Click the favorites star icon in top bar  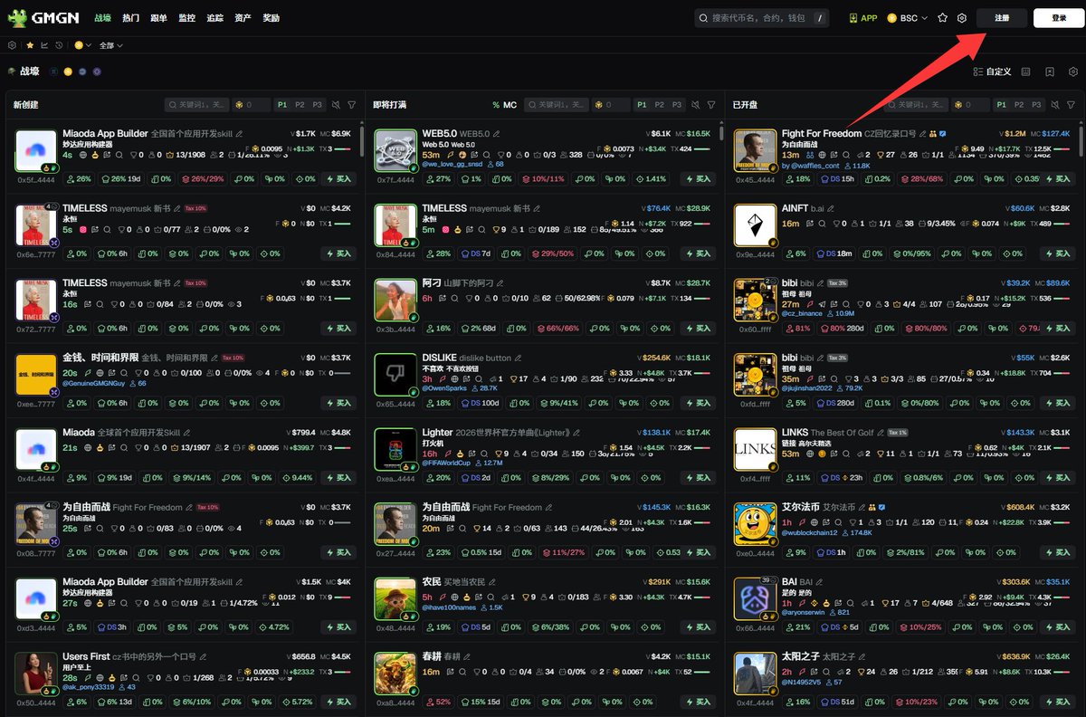pyautogui.click(x=942, y=17)
